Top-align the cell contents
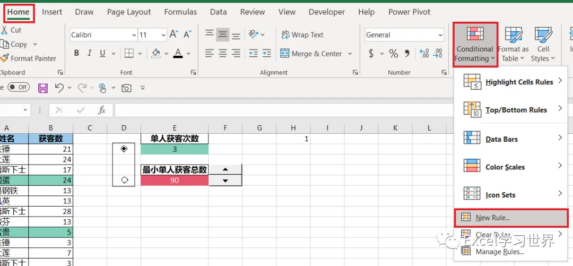This screenshot has height=266, width=573. (210, 35)
